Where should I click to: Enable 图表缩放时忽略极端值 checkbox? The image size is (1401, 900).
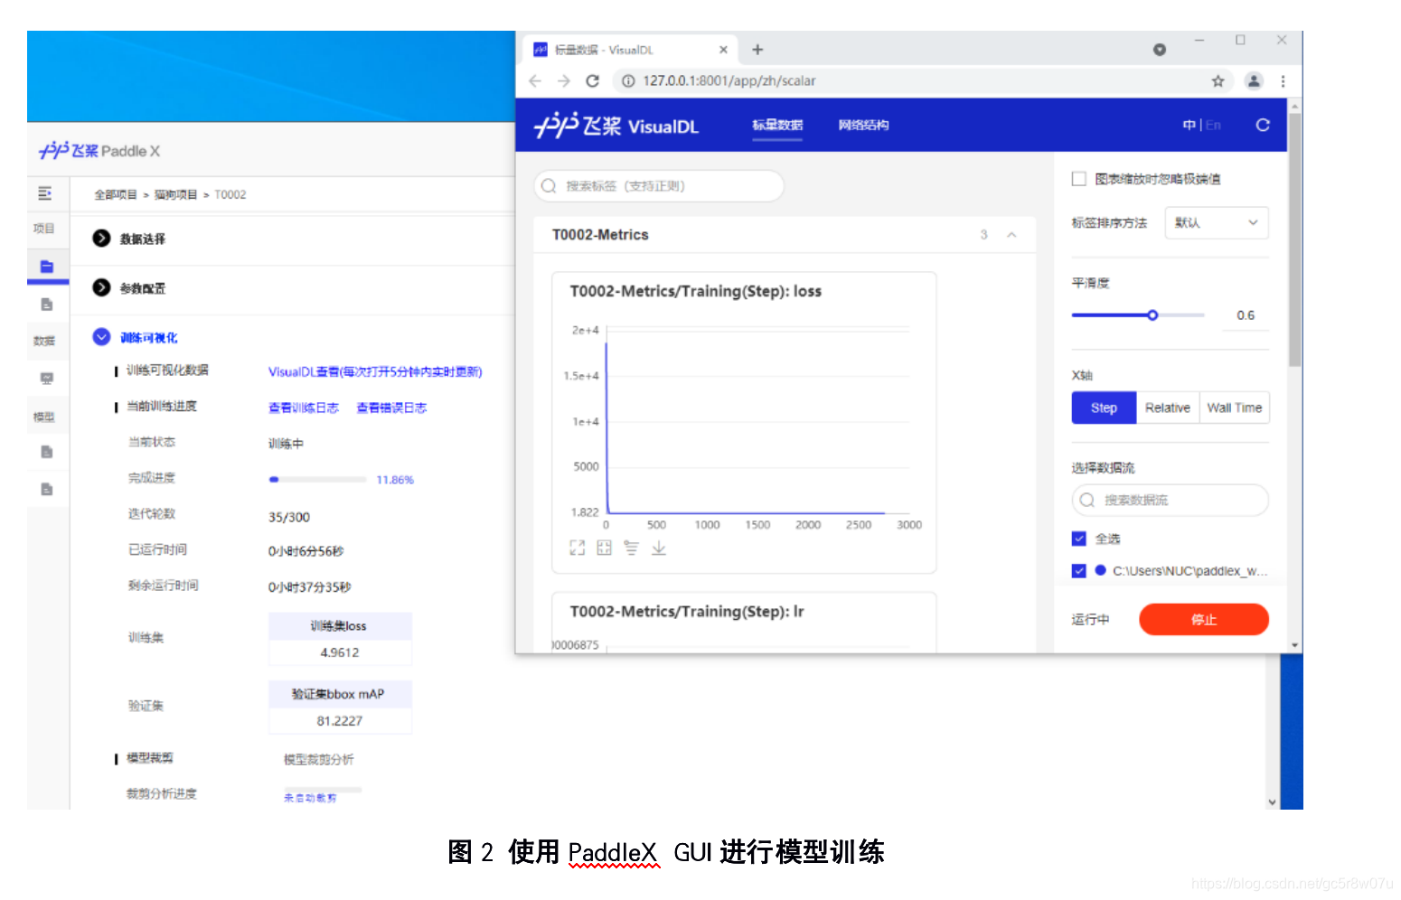[1078, 179]
